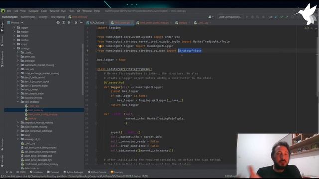Viewport: 319px width, 179px height.
Task: Open the Pull Requests side tab
Action: pos(2,59)
